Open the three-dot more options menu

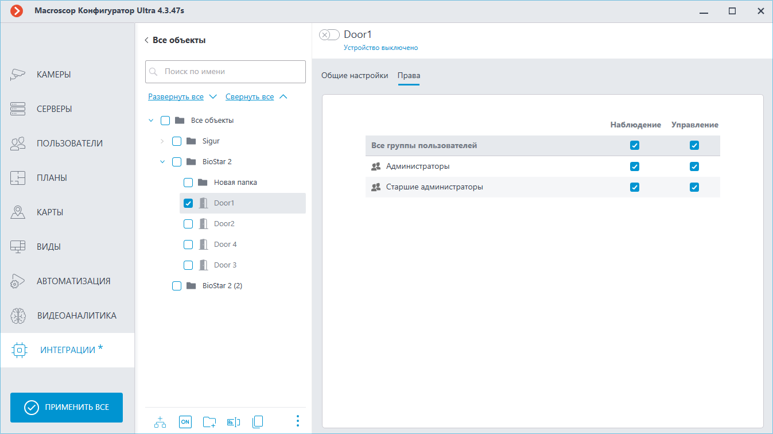pos(297,421)
